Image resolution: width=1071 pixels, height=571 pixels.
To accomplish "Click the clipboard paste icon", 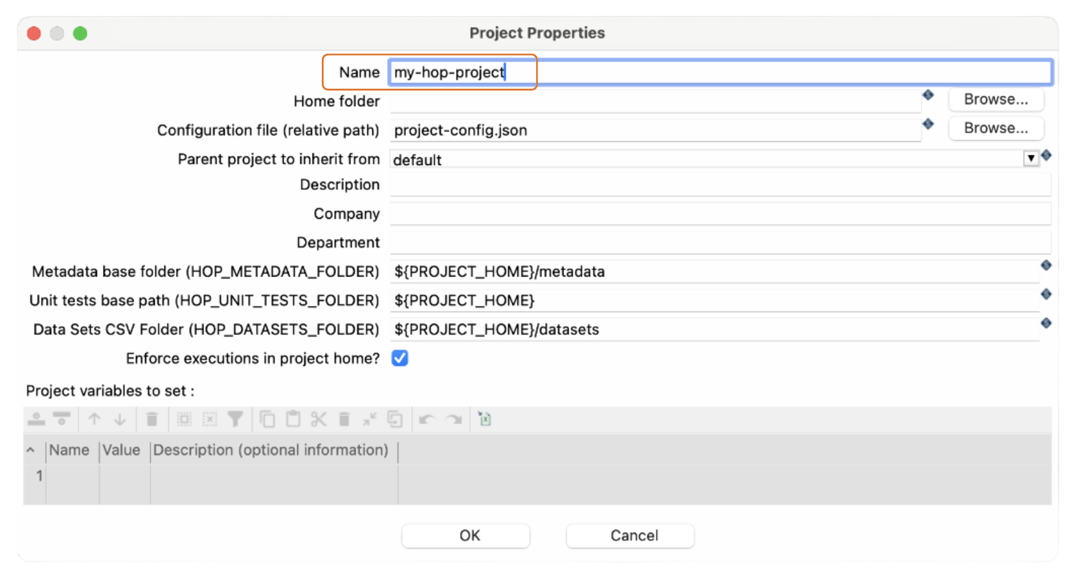I will pos(293,420).
